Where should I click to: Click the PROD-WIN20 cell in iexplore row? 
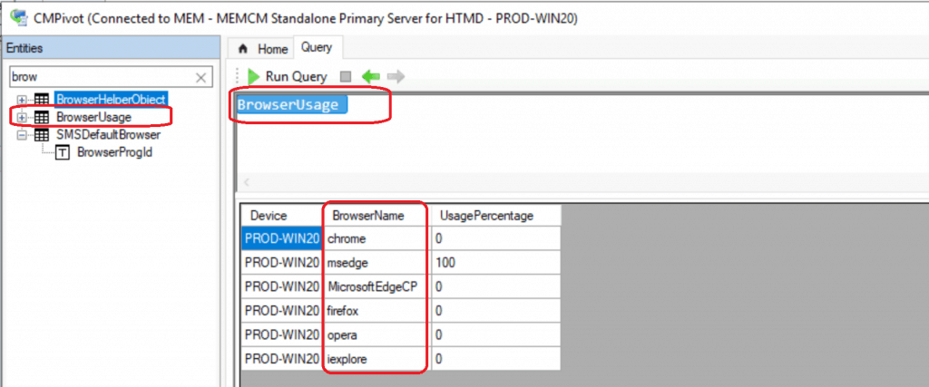283,359
